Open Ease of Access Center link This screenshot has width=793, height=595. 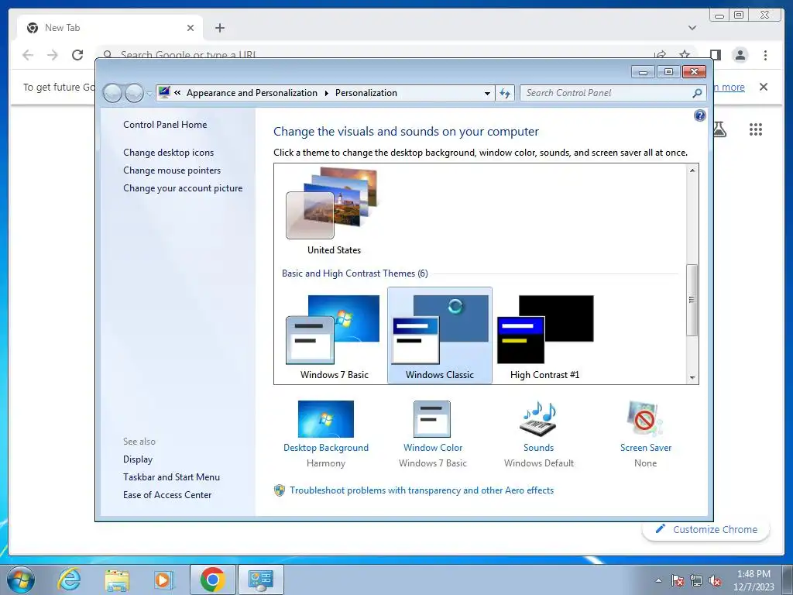167,495
